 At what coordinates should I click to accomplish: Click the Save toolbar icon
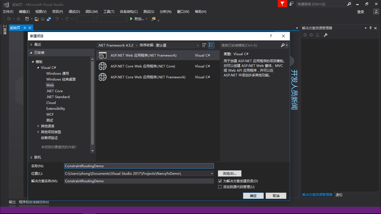point(43,19)
